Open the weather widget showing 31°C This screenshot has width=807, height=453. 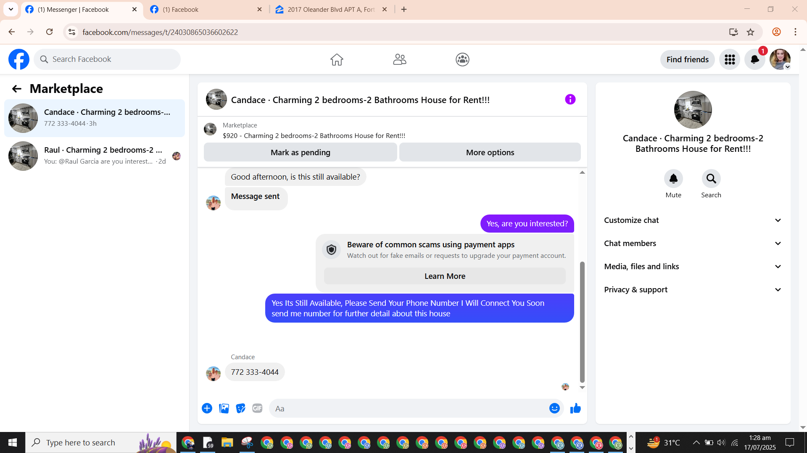pos(663,442)
